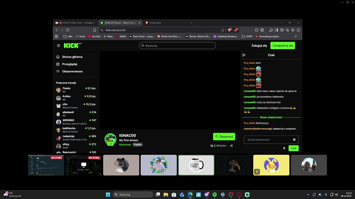Open Obserwowane in the sidebar

[x=69, y=71]
